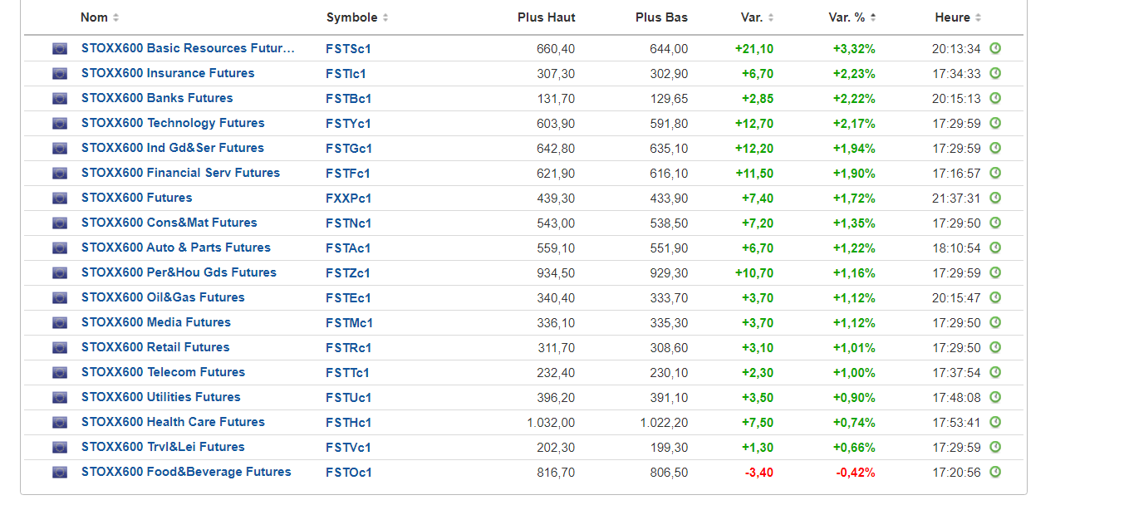Click the clock icon in the FSTOc1 row
The image size is (1124, 505).
point(995,472)
